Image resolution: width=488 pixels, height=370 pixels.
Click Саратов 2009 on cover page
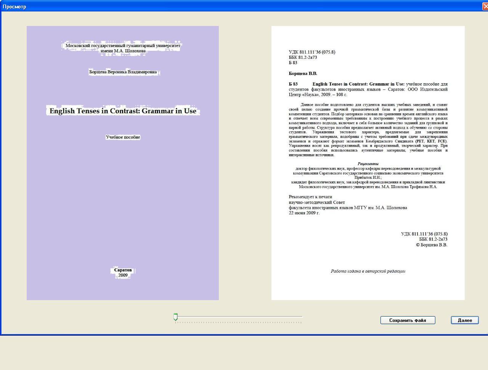tap(123, 272)
